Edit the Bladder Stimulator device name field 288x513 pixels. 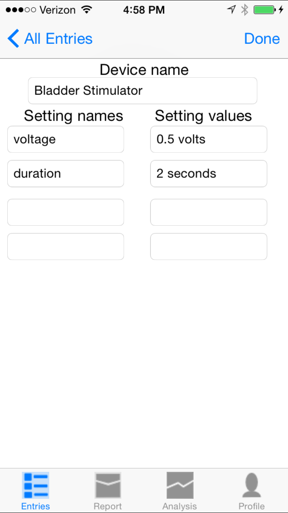click(142, 91)
